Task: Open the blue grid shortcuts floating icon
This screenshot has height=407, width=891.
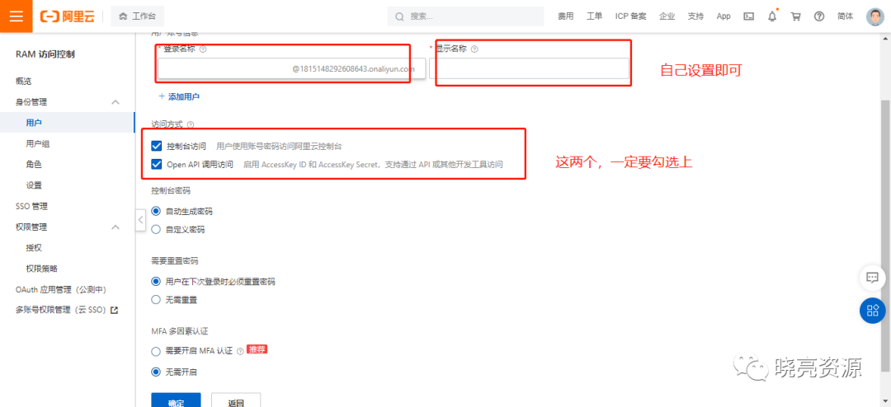Action: coord(872,311)
